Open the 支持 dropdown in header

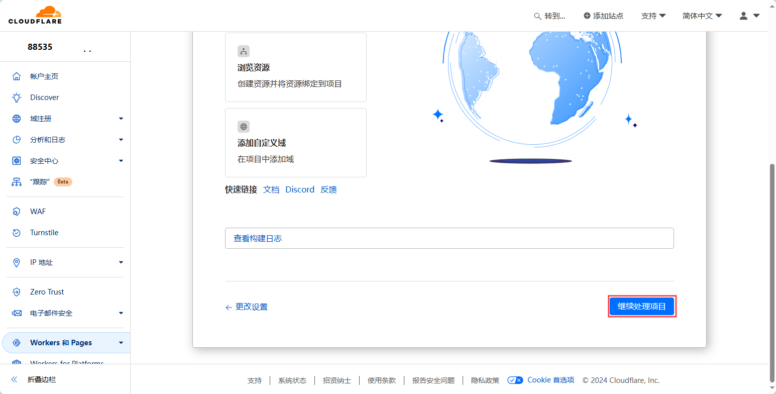click(x=653, y=16)
